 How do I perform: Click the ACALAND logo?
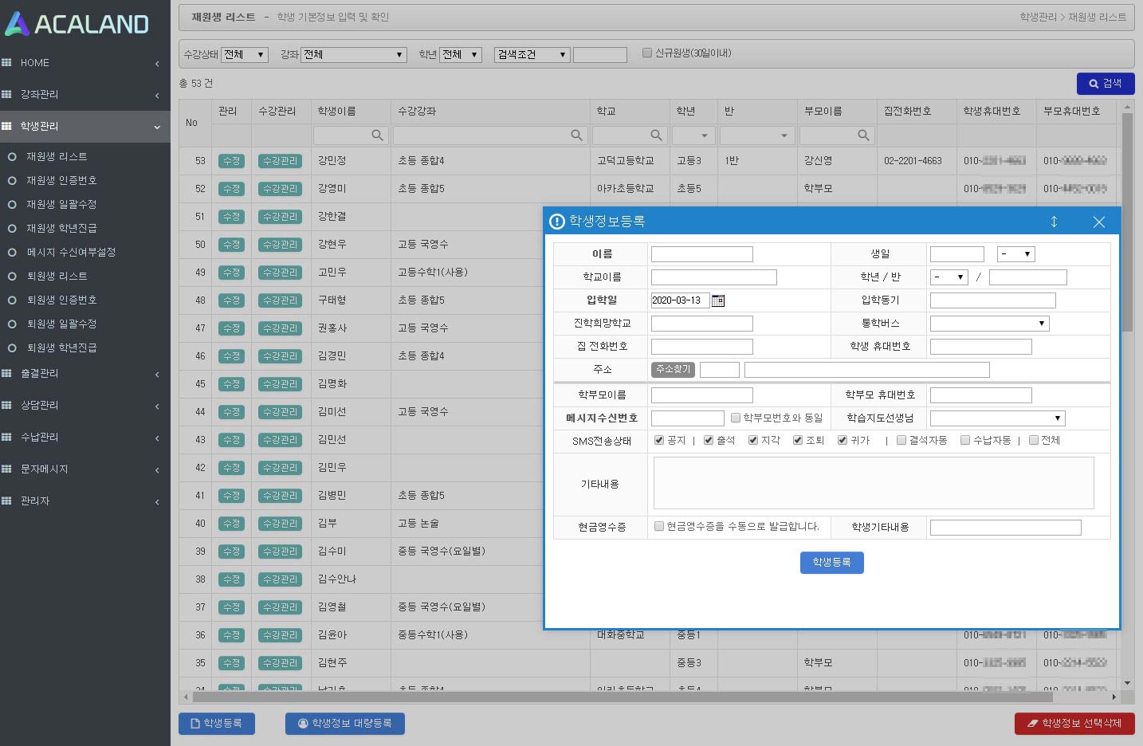[x=77, y=24]
